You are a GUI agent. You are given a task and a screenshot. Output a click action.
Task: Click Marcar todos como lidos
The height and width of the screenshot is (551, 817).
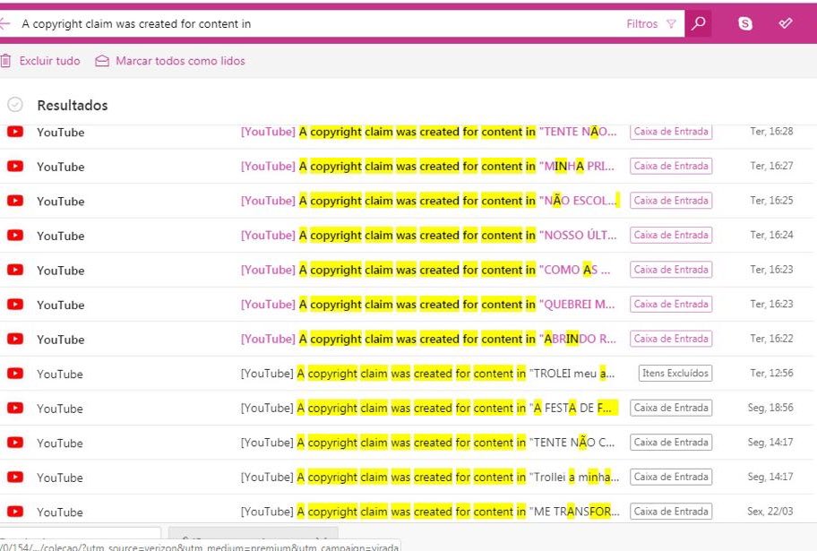(180, 61)
